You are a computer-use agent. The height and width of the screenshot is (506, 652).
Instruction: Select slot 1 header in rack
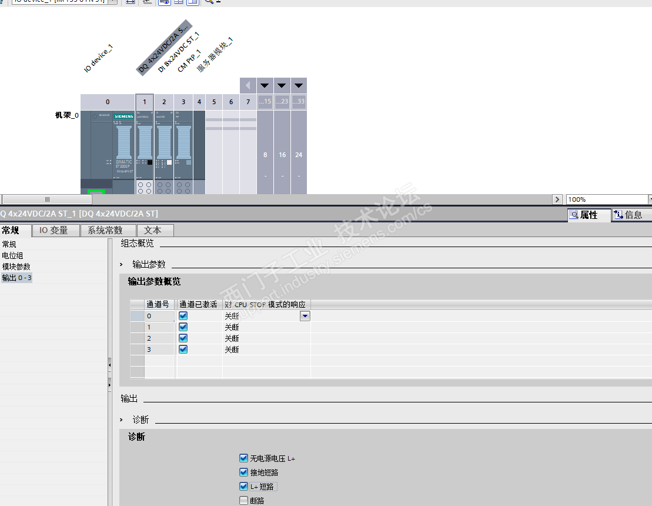(145, 102)
